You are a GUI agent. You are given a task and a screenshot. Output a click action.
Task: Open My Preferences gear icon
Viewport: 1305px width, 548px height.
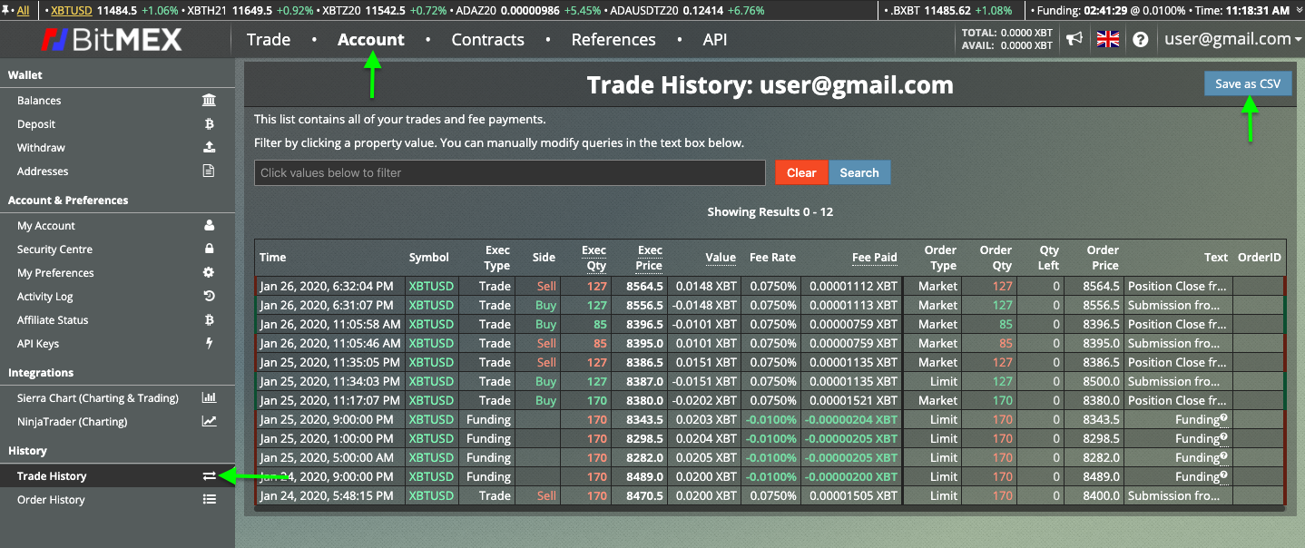click(209, 273)
